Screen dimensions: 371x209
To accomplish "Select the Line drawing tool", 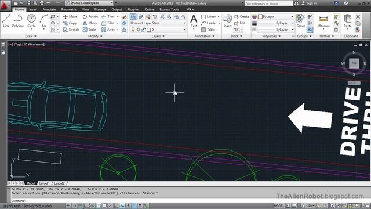I will click(6, 21).
